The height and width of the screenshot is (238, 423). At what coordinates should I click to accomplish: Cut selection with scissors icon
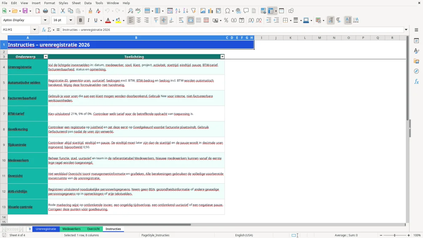coord(63,11)
